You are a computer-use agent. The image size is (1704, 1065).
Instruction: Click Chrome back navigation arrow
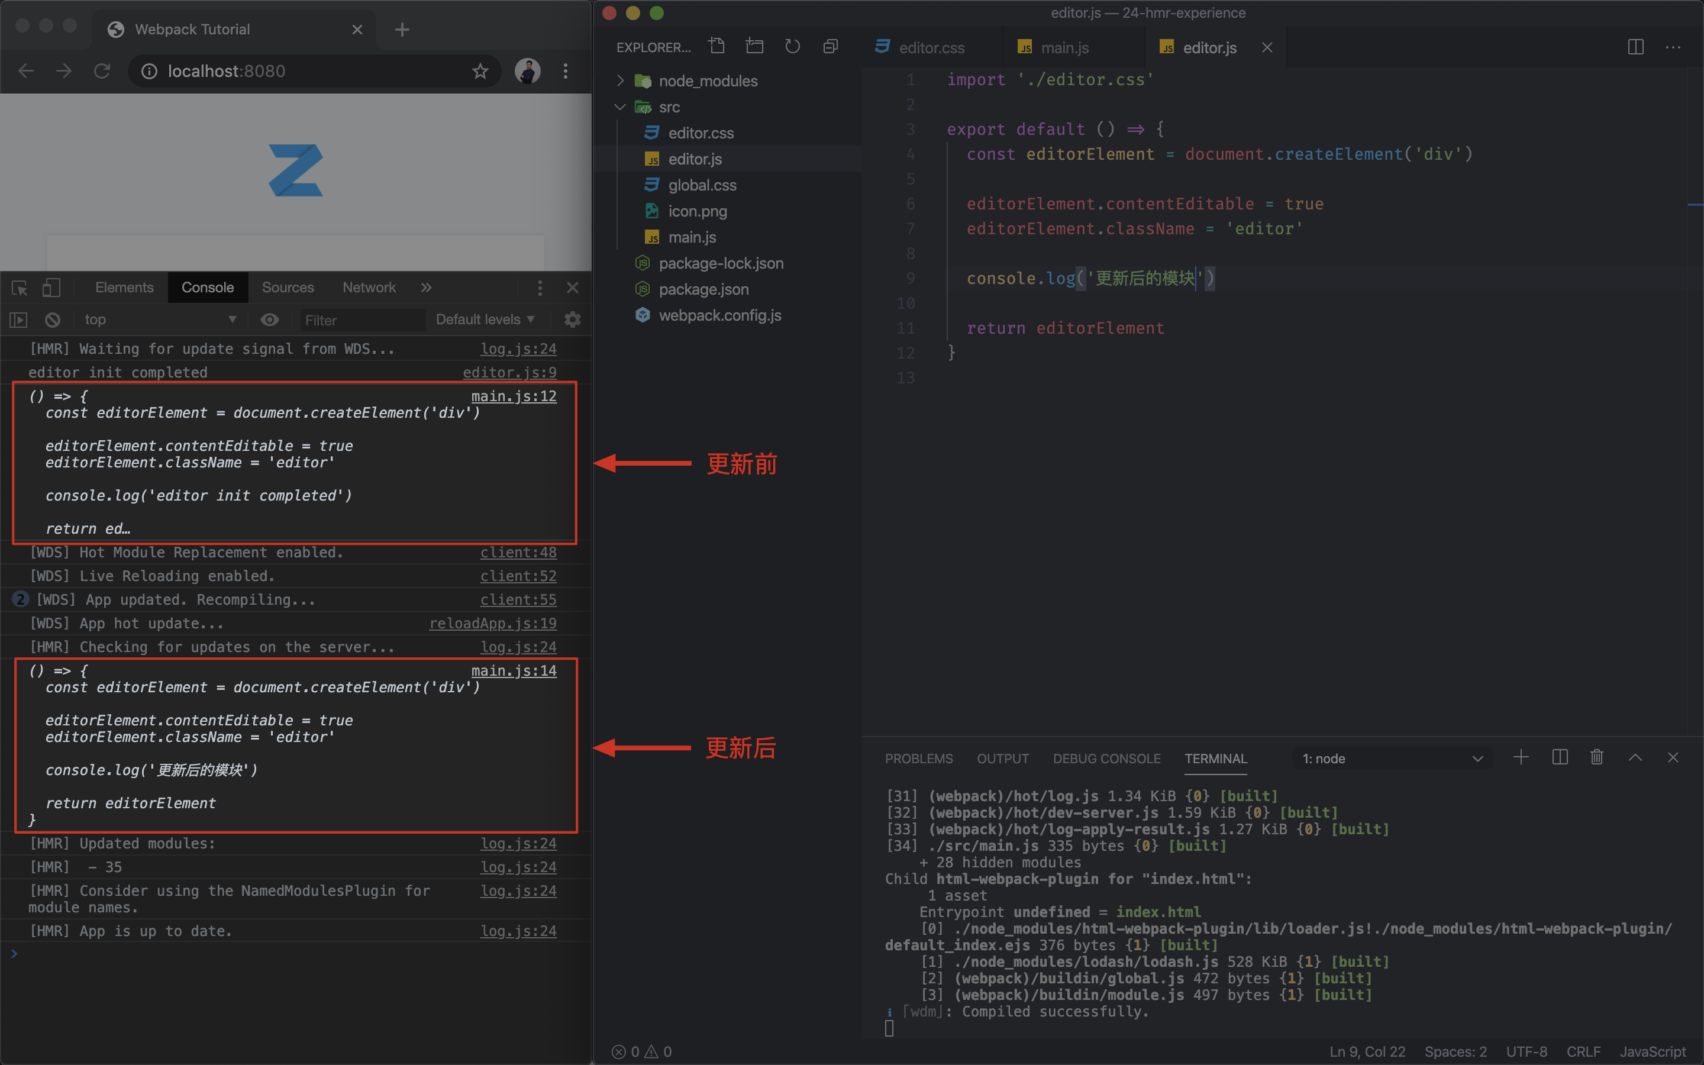pyautogui.click(x=26, y=71)
